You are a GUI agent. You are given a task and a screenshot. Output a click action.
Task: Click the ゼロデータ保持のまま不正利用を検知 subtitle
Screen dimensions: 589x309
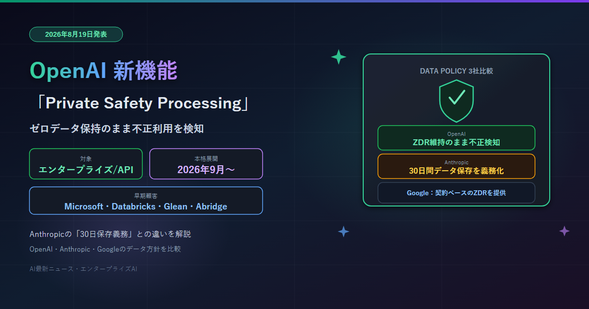pos(117,129)
